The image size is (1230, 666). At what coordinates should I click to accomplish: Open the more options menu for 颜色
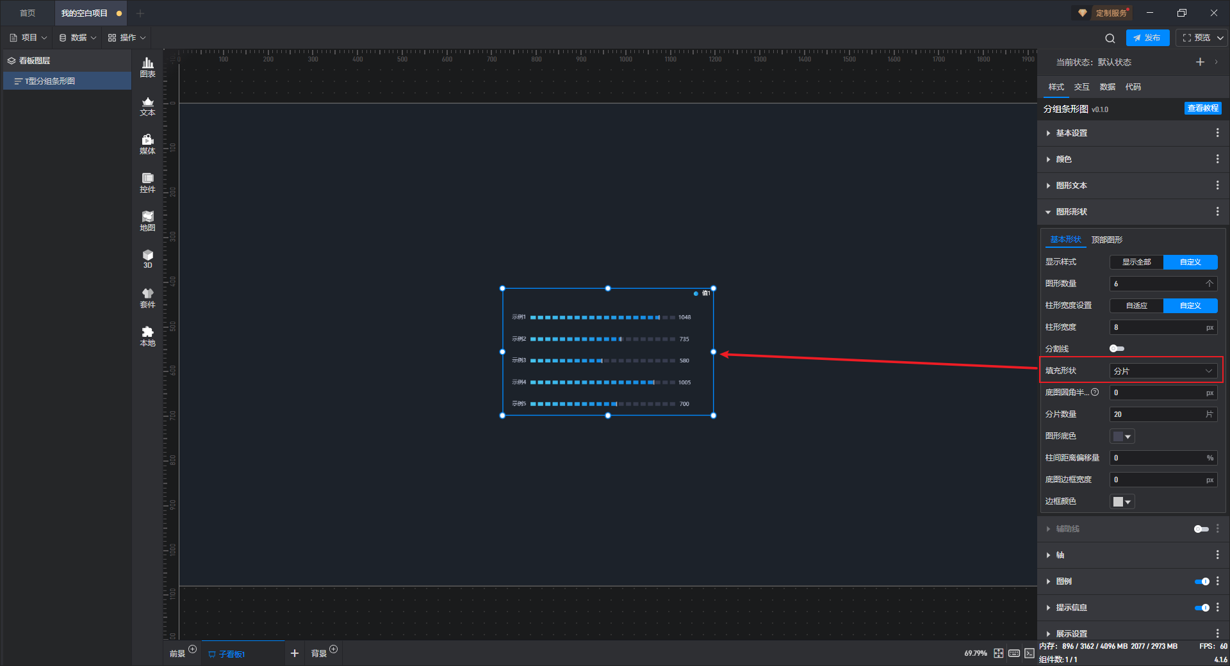(1217, 159)
